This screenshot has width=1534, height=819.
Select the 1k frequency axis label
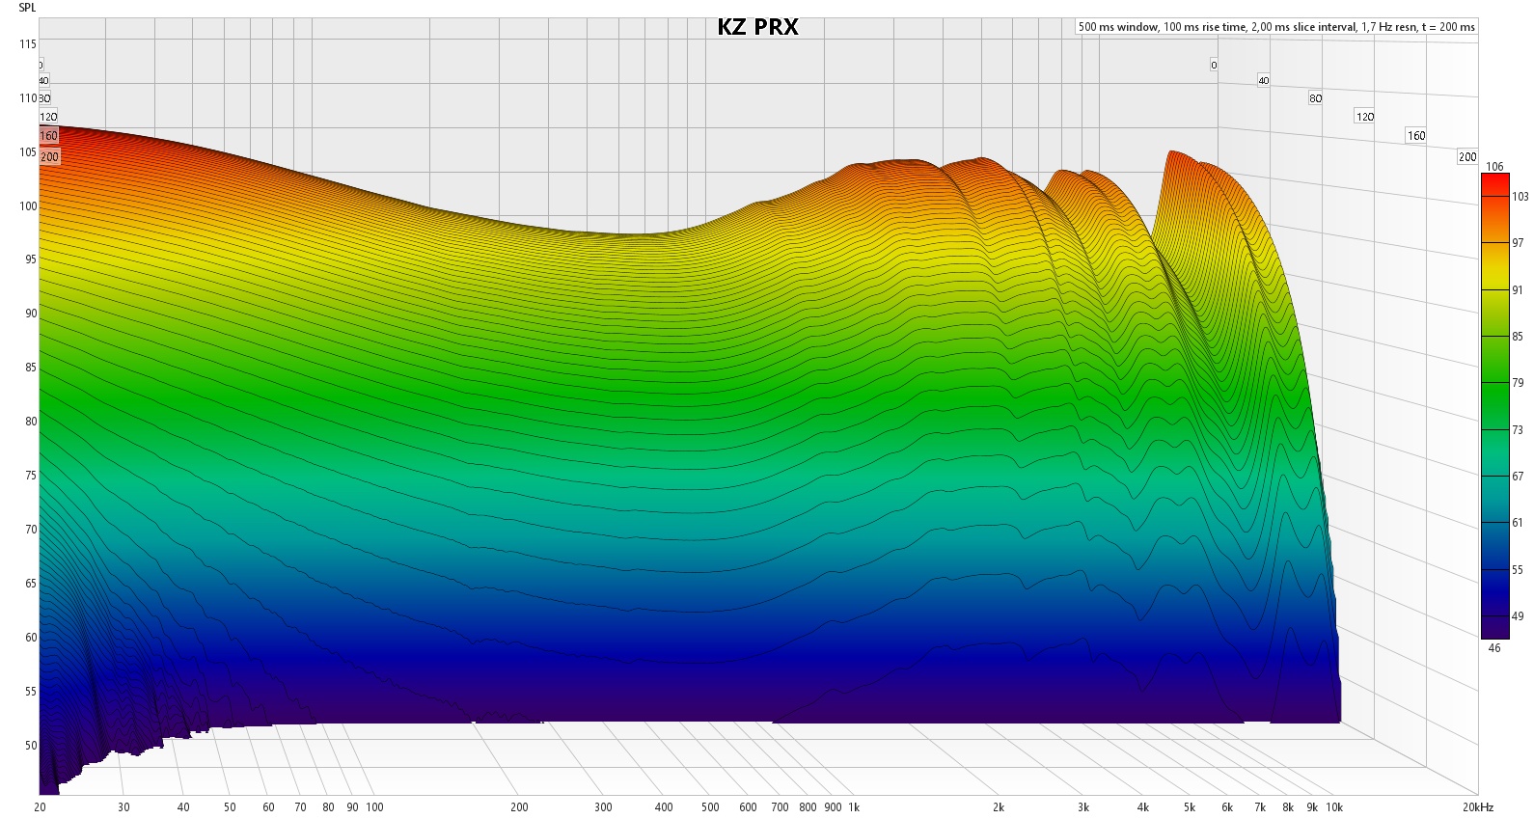854,806
